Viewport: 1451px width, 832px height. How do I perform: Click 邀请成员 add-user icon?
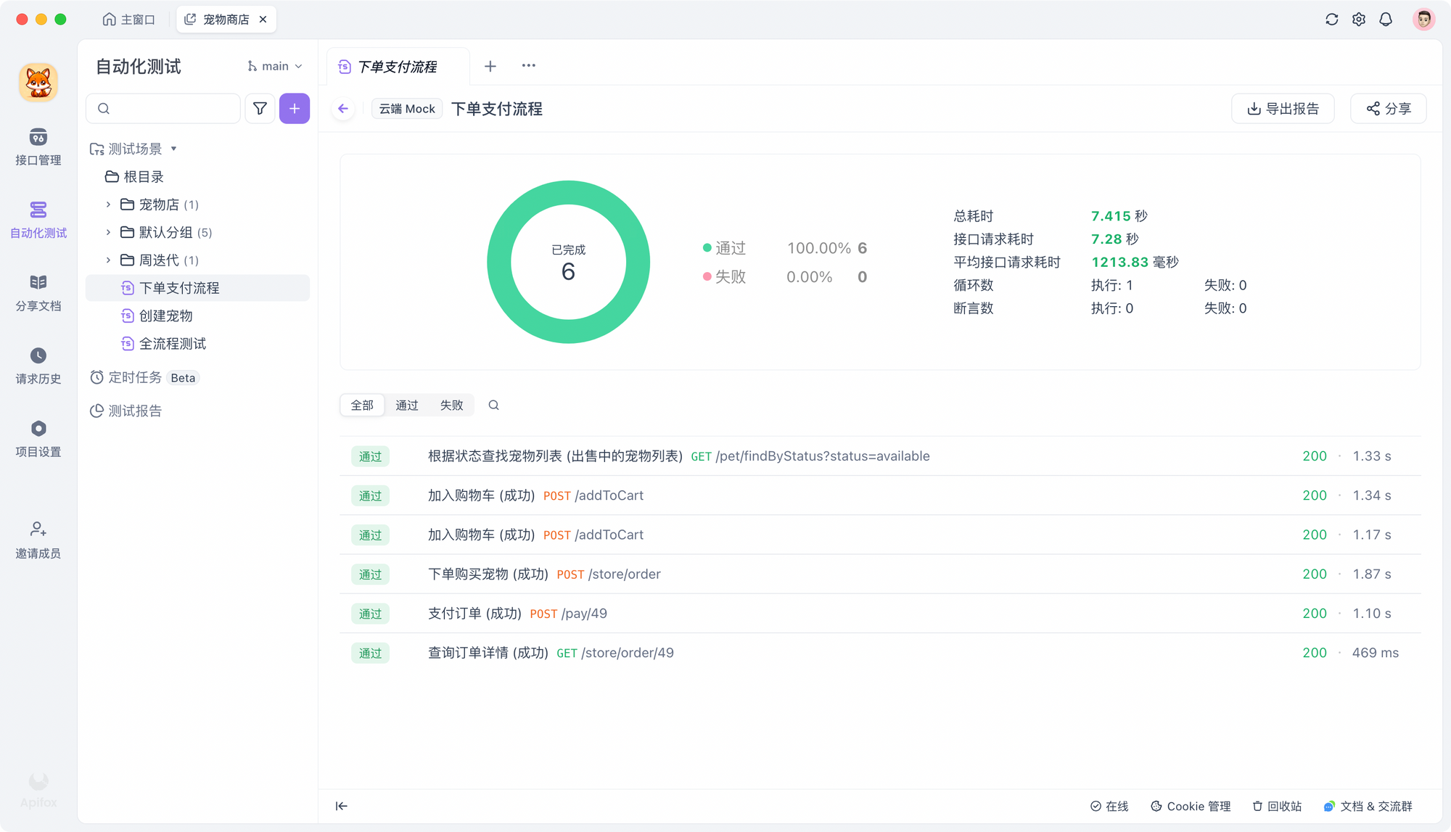[x=38, y=529]
